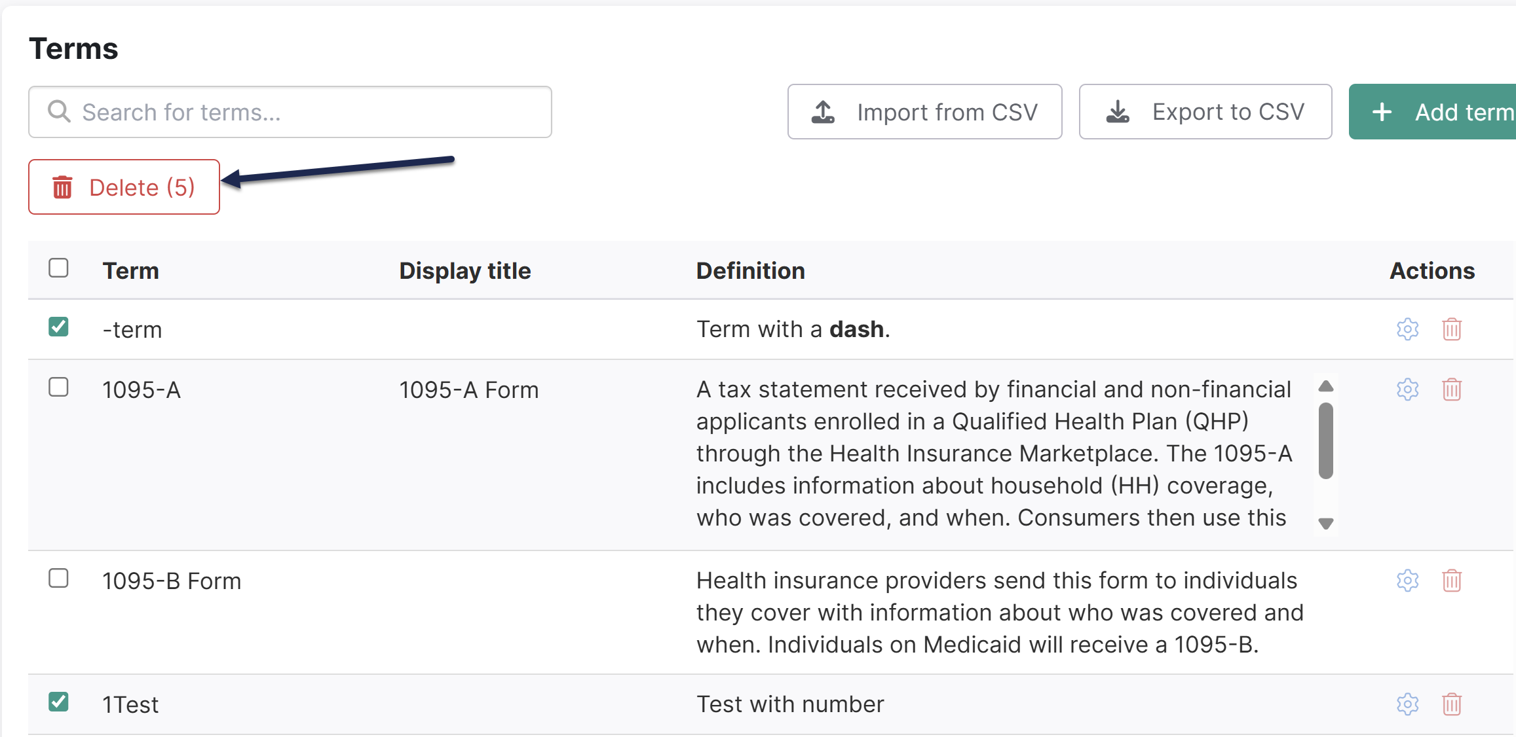
Task: Remove 1095-B Form with trash icon
Action: tap(1452, 581)
